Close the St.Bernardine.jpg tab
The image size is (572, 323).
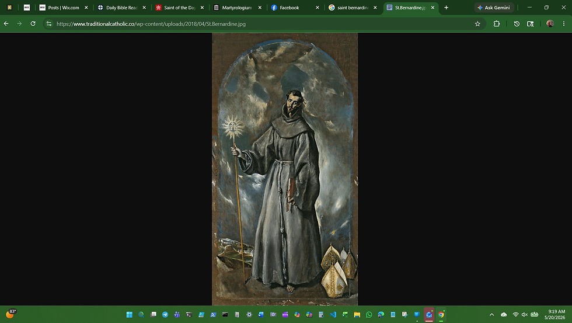tap(433, 7)
